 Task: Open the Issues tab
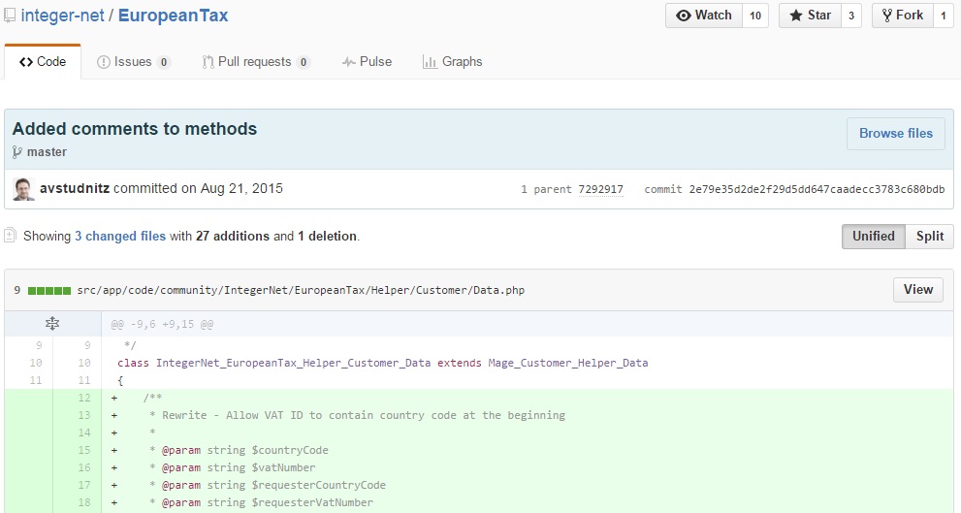coord(133,62)
